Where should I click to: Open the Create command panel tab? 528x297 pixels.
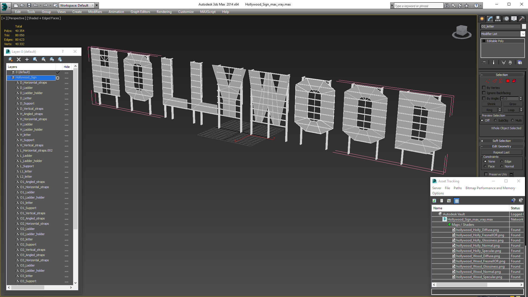[482, 19]
